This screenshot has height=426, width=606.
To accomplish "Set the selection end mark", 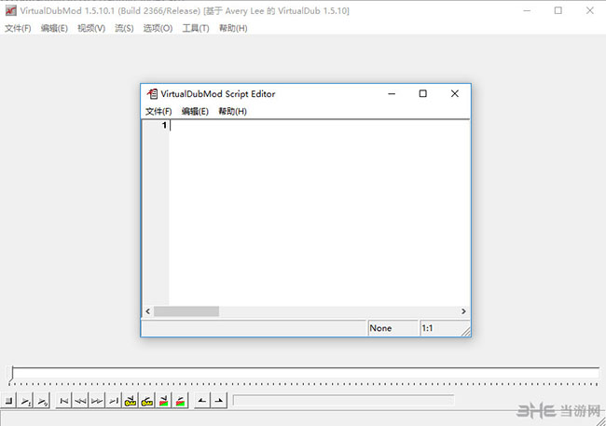I will (x=219, y=401).
